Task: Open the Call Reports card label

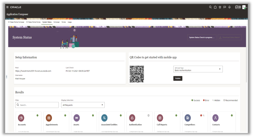Action: click(162, 125)
